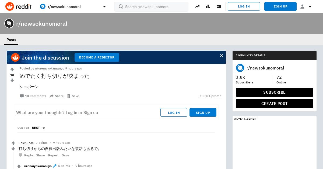Click the subreddit icon in the top navigation dropdown
The width and height of the screenshot is (323, 169).
point(43,6)
